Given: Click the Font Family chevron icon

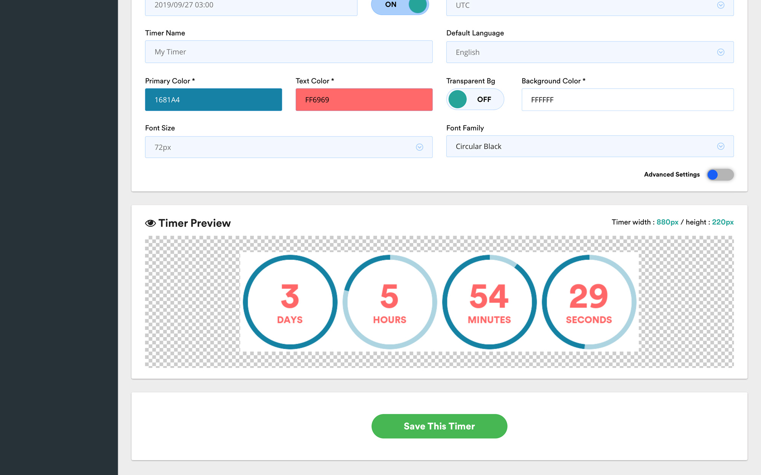Looking at the screenshot, I should tap(721, 146).
